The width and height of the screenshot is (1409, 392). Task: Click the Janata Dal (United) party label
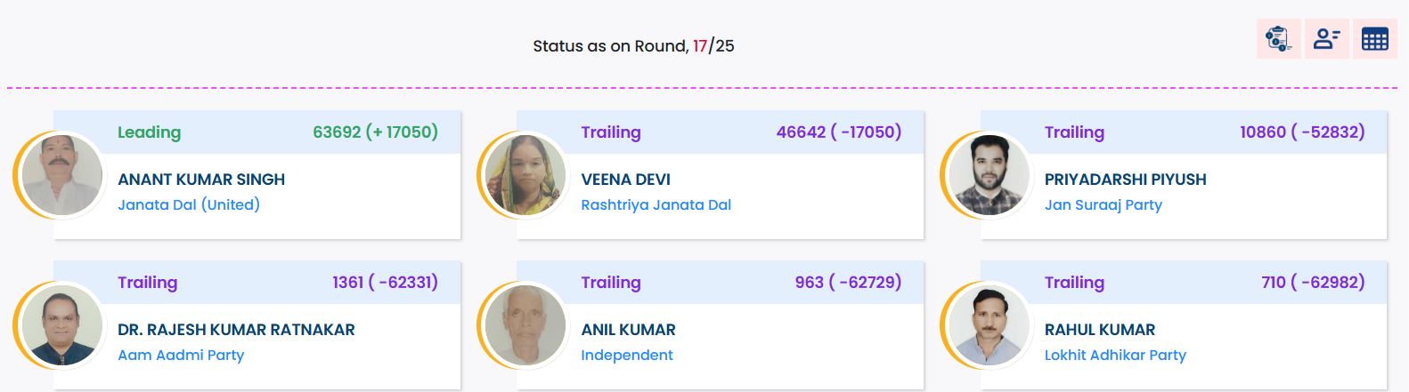coord(189,204)
